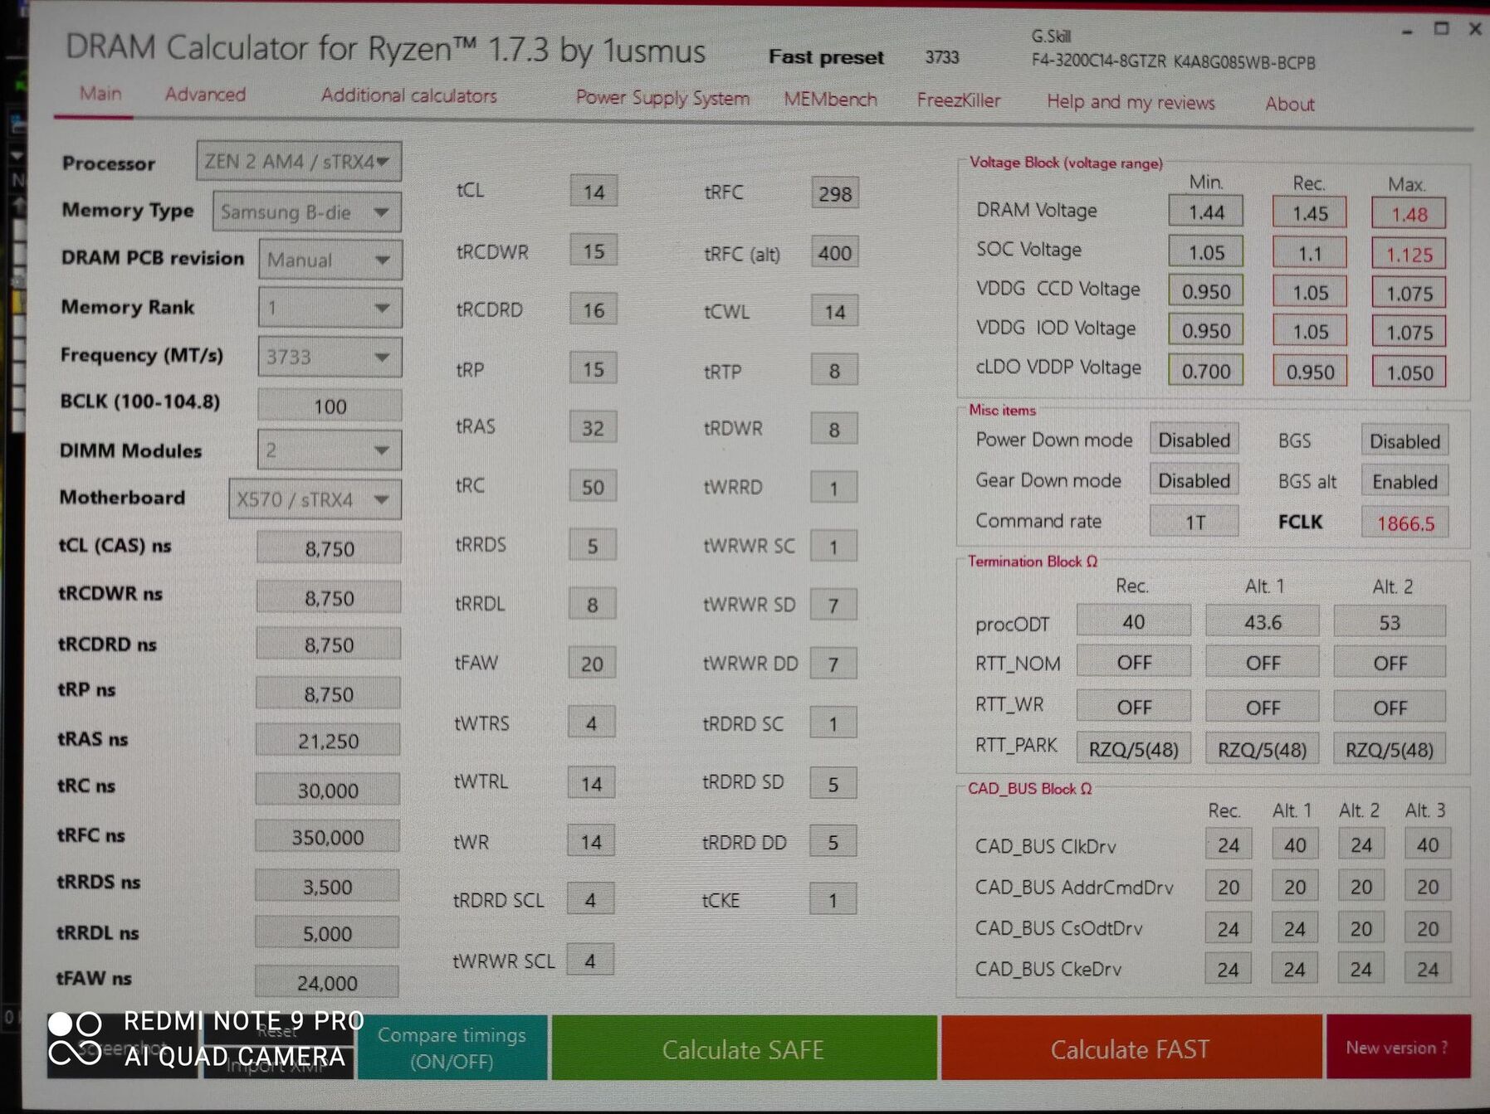Open the FreezKiller tab
Viewport: 1490px width, 1114px height.
[x=959, y=100]
